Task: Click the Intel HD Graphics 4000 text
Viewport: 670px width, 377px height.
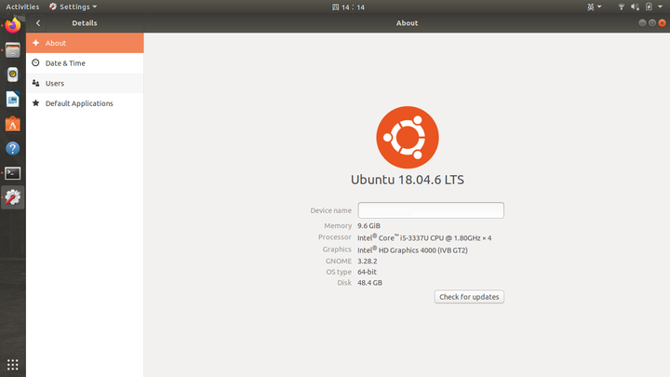Action: pyautogui.click(x=412, y=250)
